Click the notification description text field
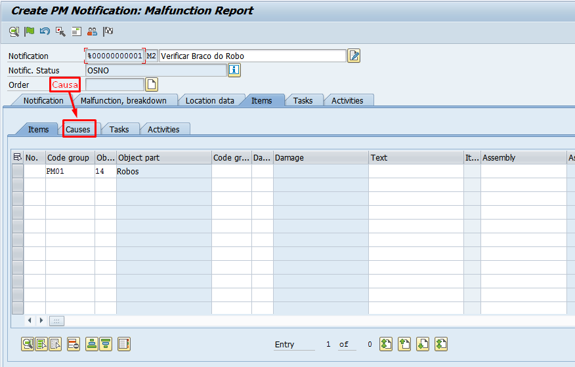The width and height of the screenshot is (575, 367). [253, 56]
